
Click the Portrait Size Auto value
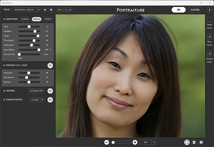pyautogui.click(x=46, y=55)
